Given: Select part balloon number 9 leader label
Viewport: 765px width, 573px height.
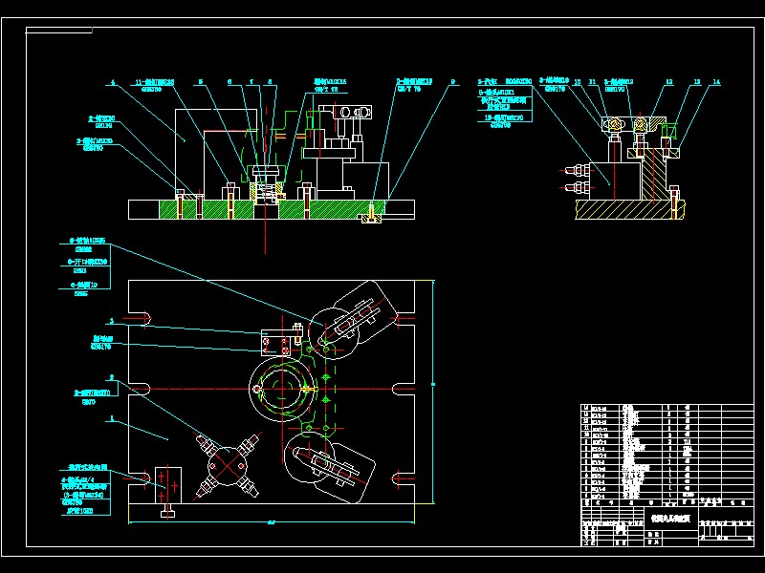Looking at the screenshot, I should [x=453, y=82].
